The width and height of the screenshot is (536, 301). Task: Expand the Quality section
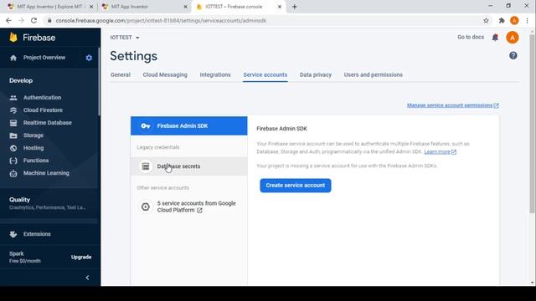tap(48, 203)
